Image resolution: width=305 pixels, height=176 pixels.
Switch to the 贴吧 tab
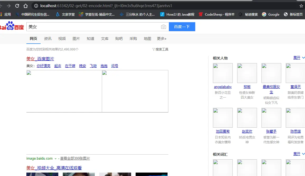pyautogui.click(x=119, y=39)
